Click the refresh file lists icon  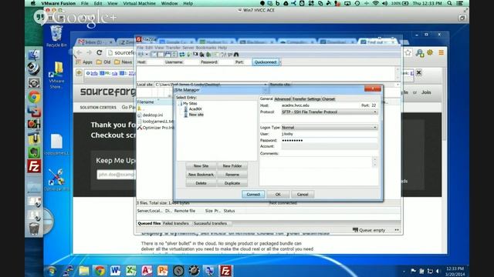point(182,55)
